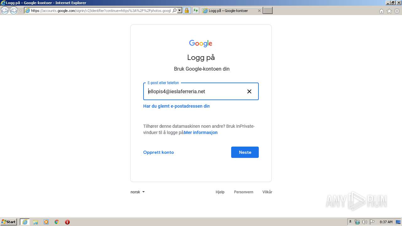
Task: Open a new blank tab
Action: click(268, 11)
